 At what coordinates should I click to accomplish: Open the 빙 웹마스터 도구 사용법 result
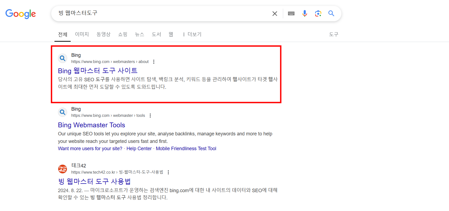(94, 181)
